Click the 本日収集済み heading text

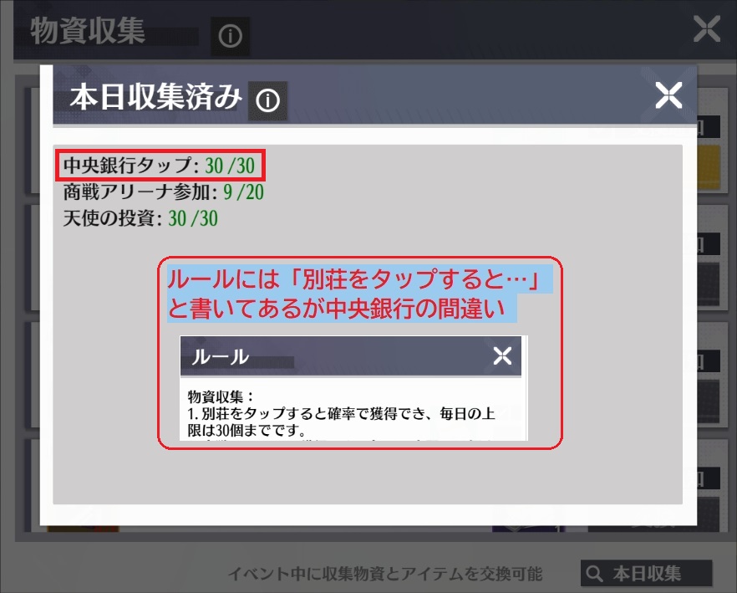pos(155,96)
